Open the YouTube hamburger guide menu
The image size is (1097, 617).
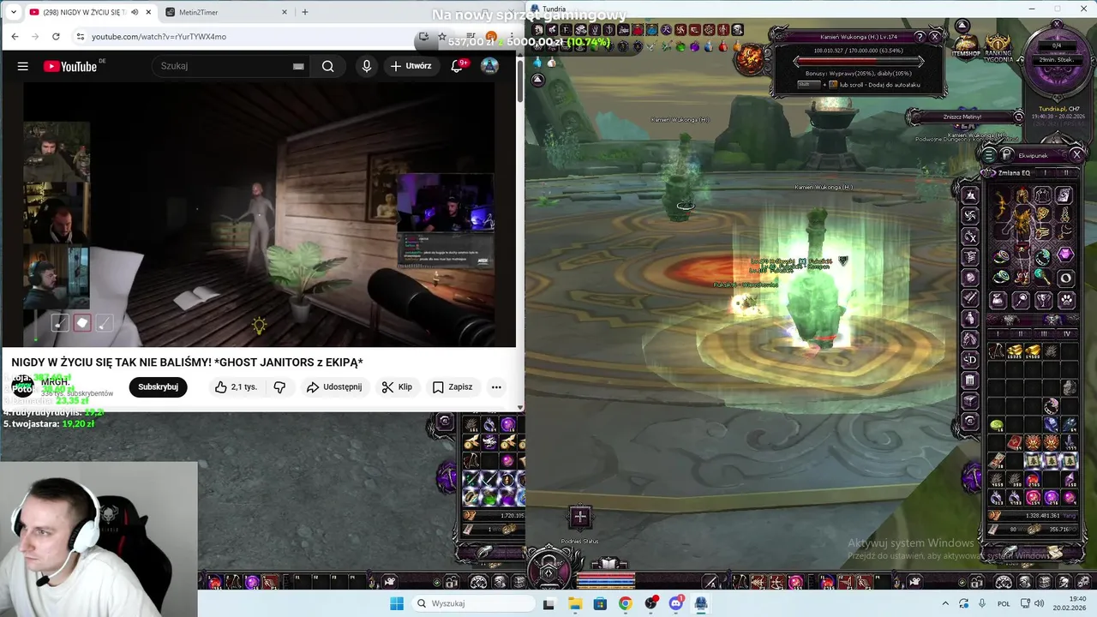tap(23, 66)
